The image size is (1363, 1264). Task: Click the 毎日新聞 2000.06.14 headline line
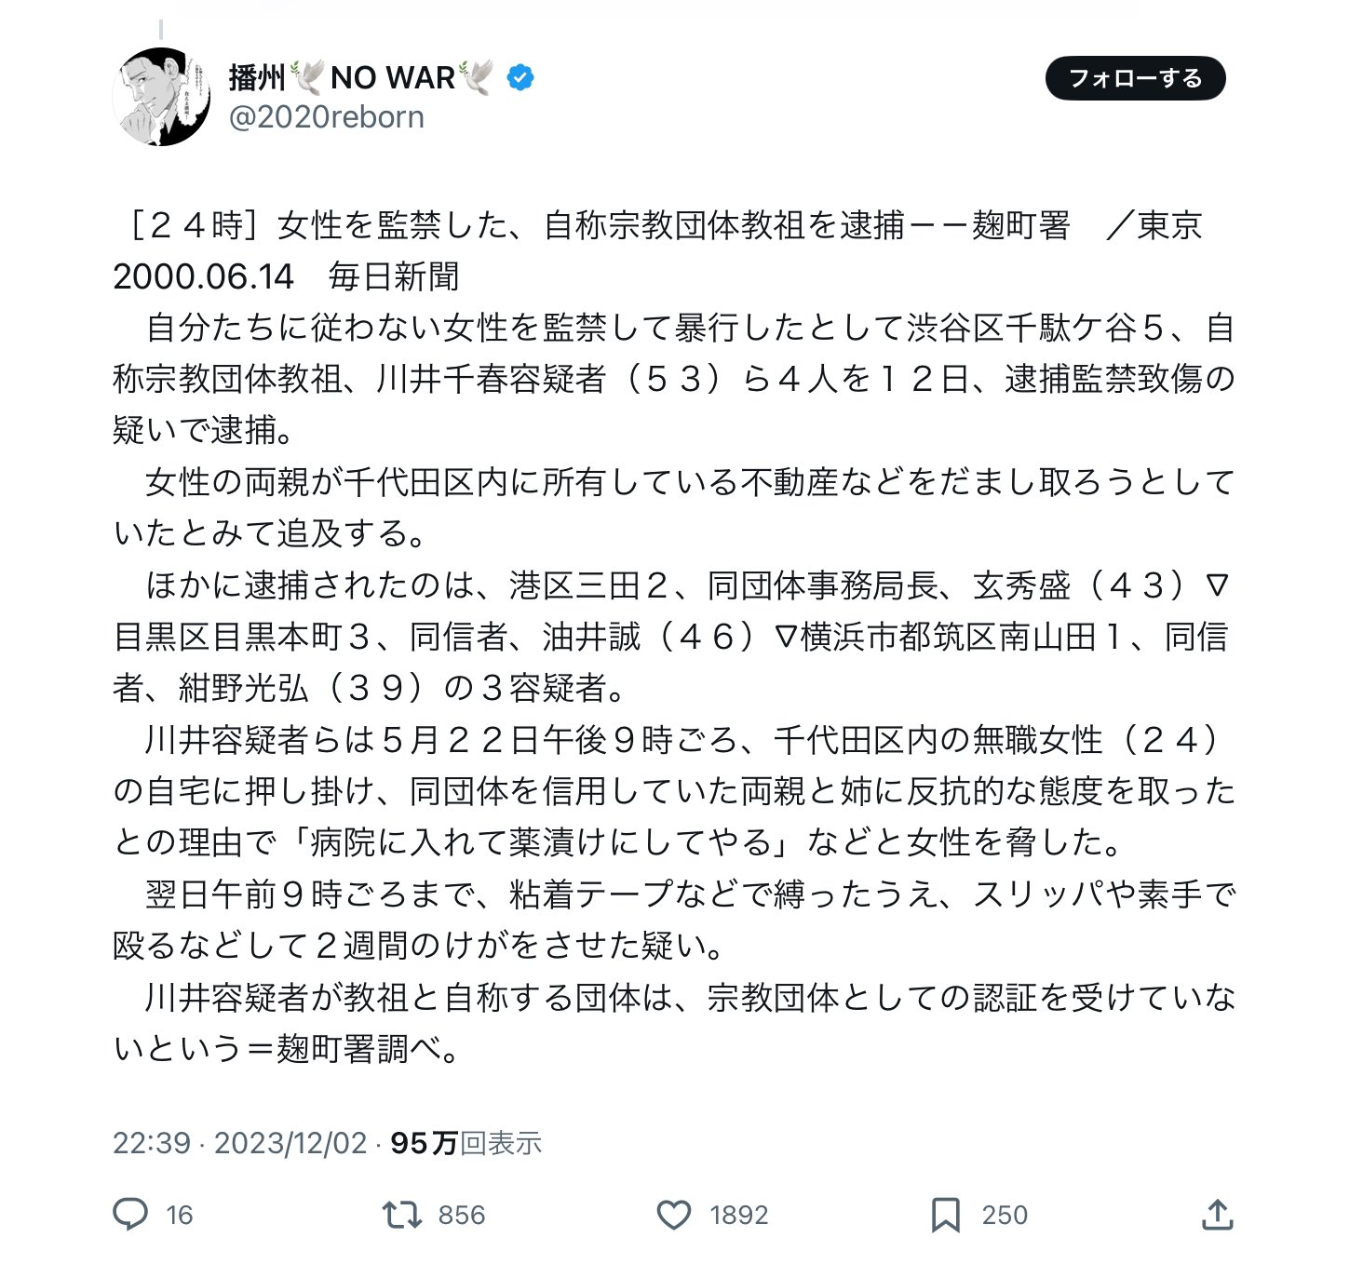tap(286, 276)
